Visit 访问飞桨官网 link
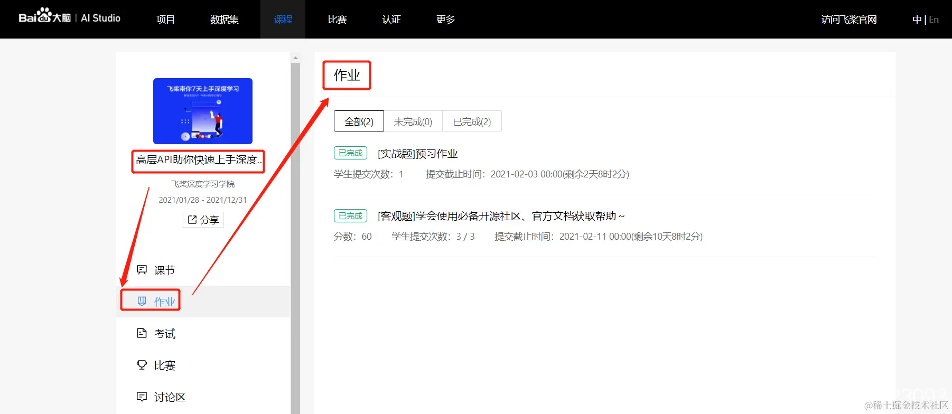The width and height of the screenshot is (952, 414). 849,20
